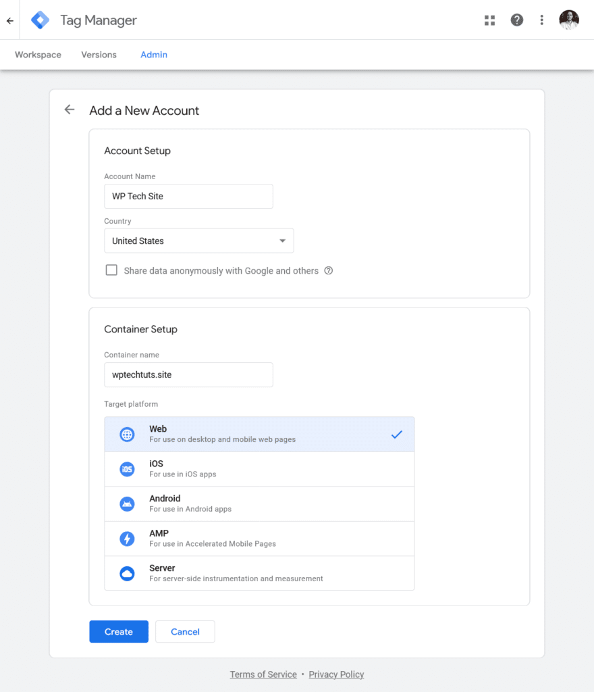This screenshot has width=594, height=692.
Task: Open the Google apps grid icon
Action: 489,20
